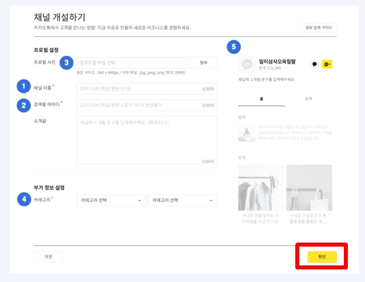Click the 채널 개설하기 page title
Viewport: 365px width, 282px height.
click(59, 17)
